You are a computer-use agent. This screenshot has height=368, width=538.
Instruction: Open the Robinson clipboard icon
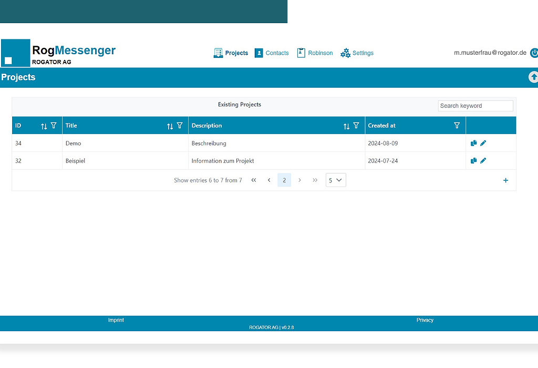(301, 53)
